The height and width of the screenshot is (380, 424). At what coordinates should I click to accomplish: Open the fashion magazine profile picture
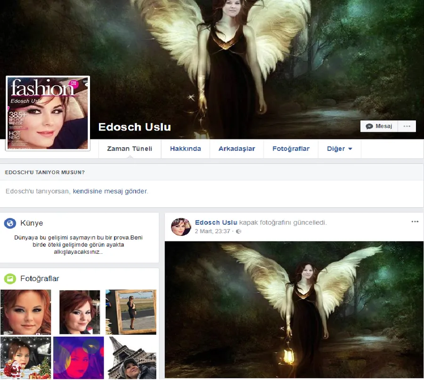[48, 113]
